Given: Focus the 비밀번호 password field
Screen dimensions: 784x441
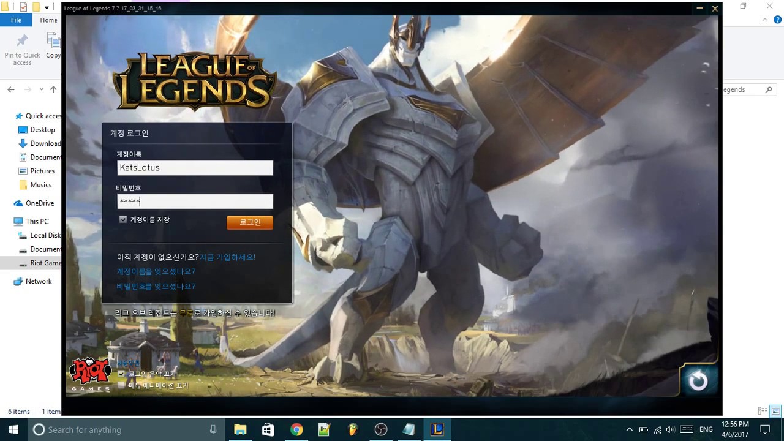Looking at the screenshot, I should 195,202.
